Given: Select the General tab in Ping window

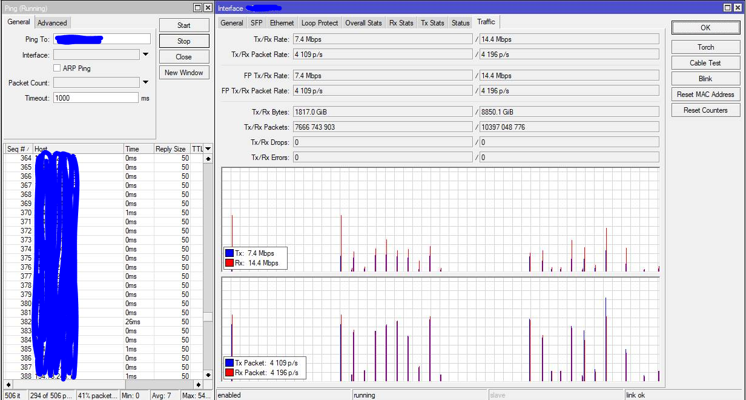Looking at the screenshot, I should click(19, 22).
